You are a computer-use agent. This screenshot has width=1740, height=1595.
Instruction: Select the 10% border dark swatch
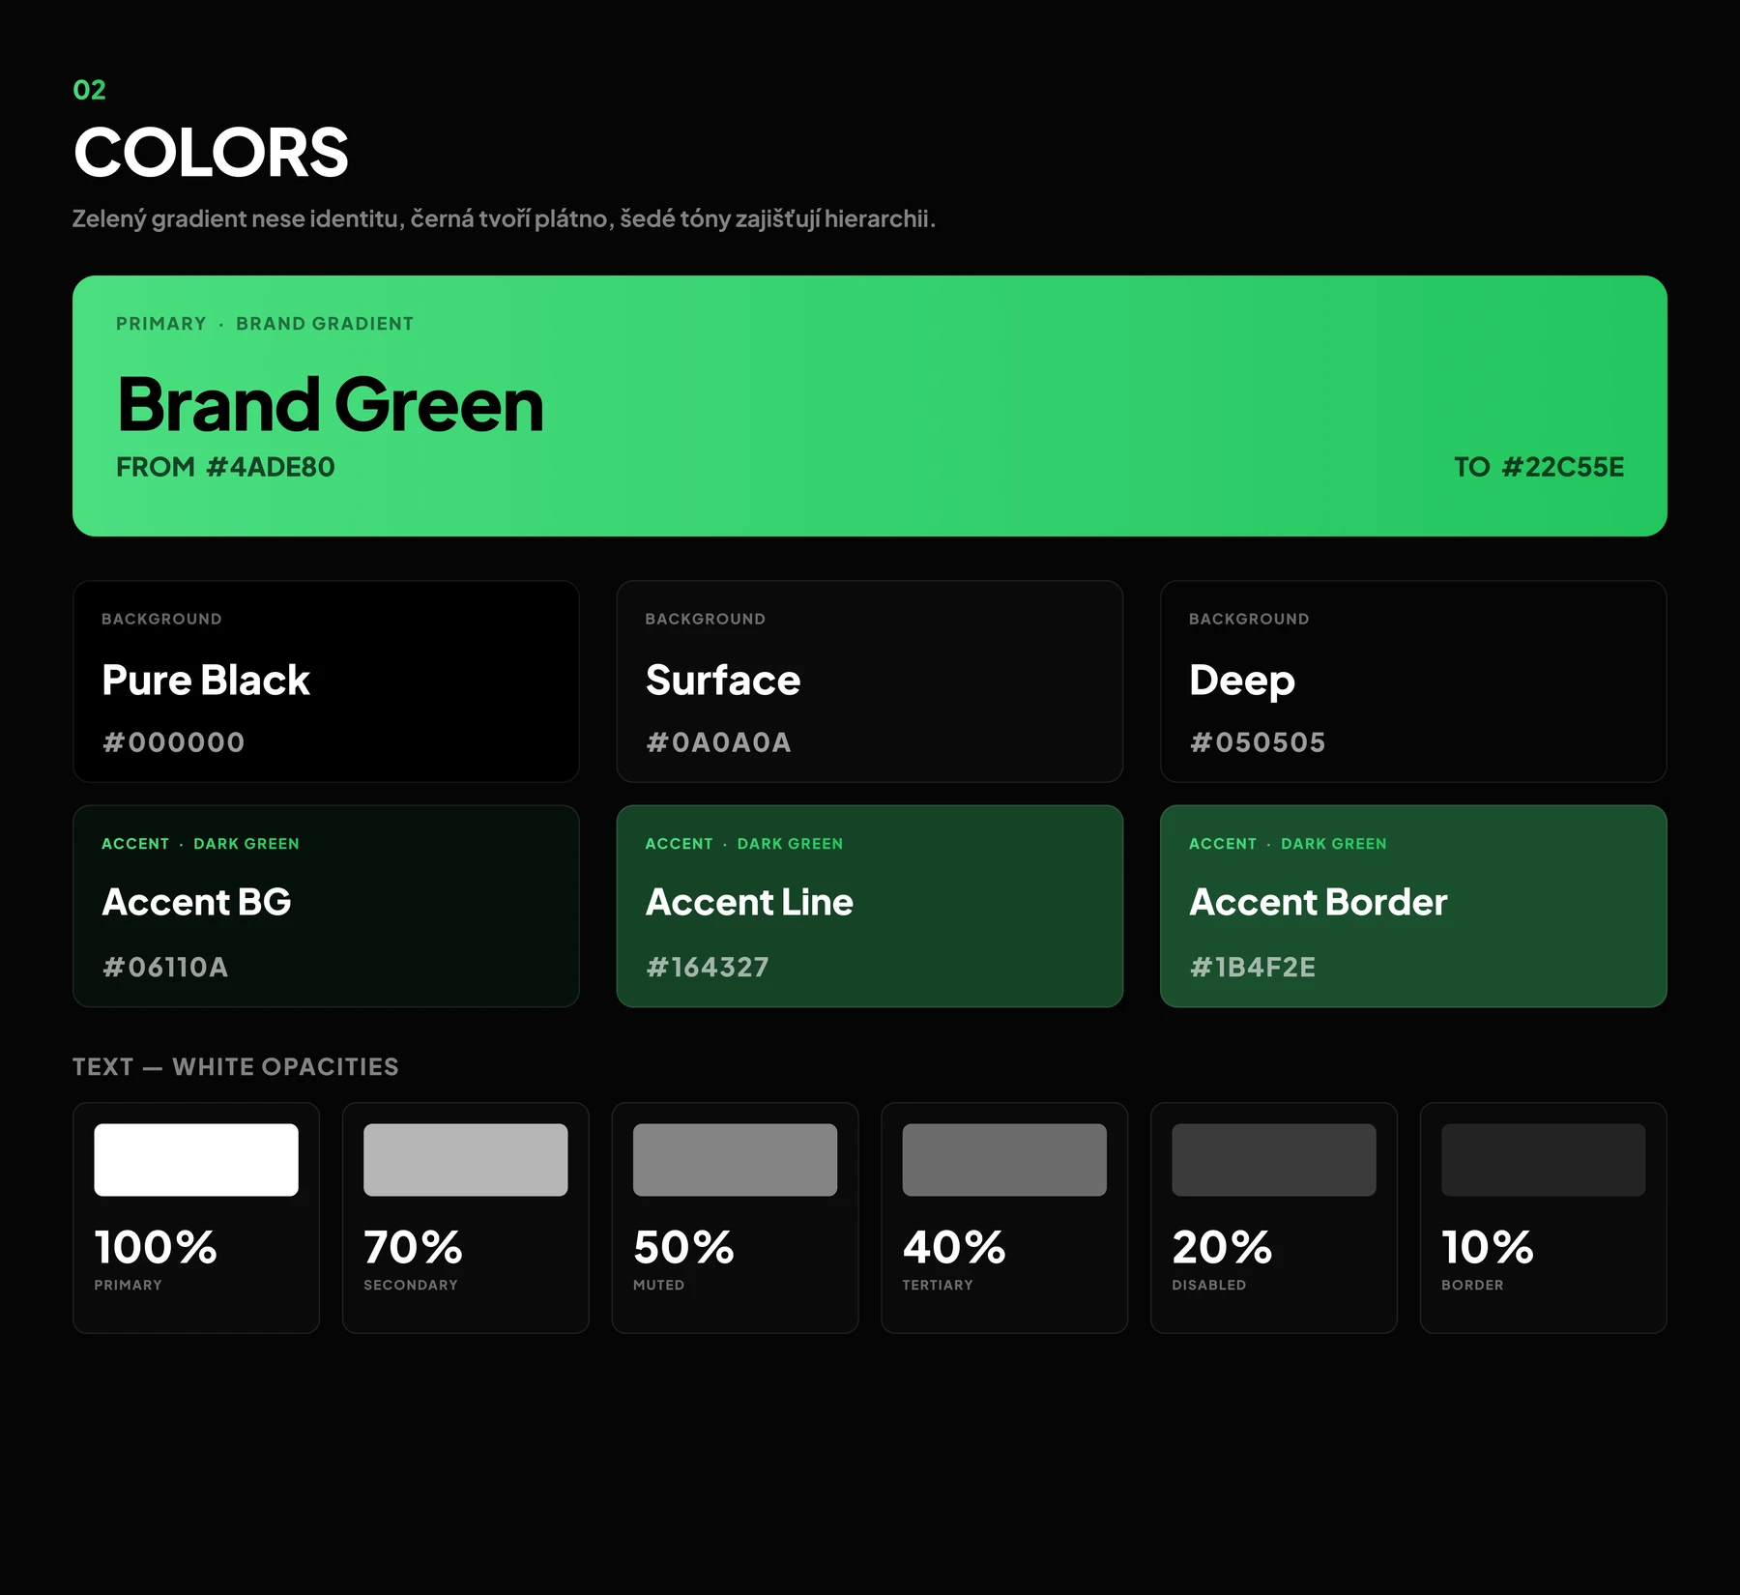[1543, 1159]
